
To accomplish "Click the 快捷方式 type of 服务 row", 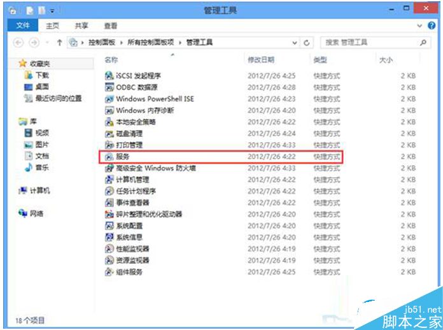I will 327,157.
